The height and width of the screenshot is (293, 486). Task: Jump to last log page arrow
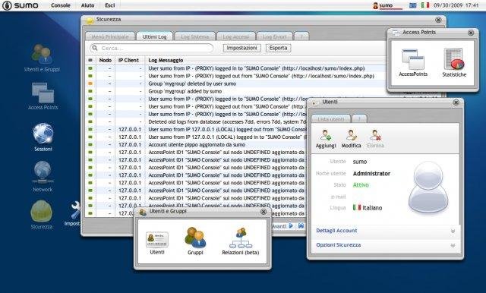[x=301, y=225]
